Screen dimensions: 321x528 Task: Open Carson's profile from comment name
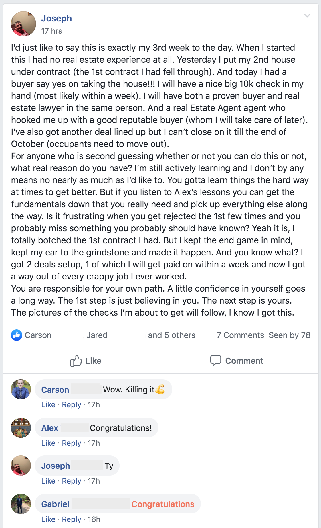(x=55, y=390)
